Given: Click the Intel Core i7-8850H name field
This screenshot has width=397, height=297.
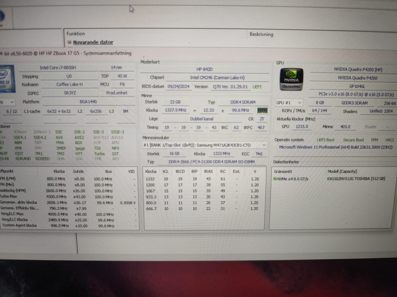Looking at the screenshot, I should (58, 68).
